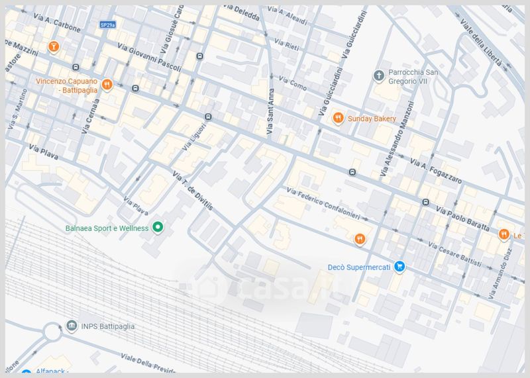Click the bus stop icon above Via Paolo Baratta
The width and height of the screenshot is (530, 378).
tap(426, 202)
